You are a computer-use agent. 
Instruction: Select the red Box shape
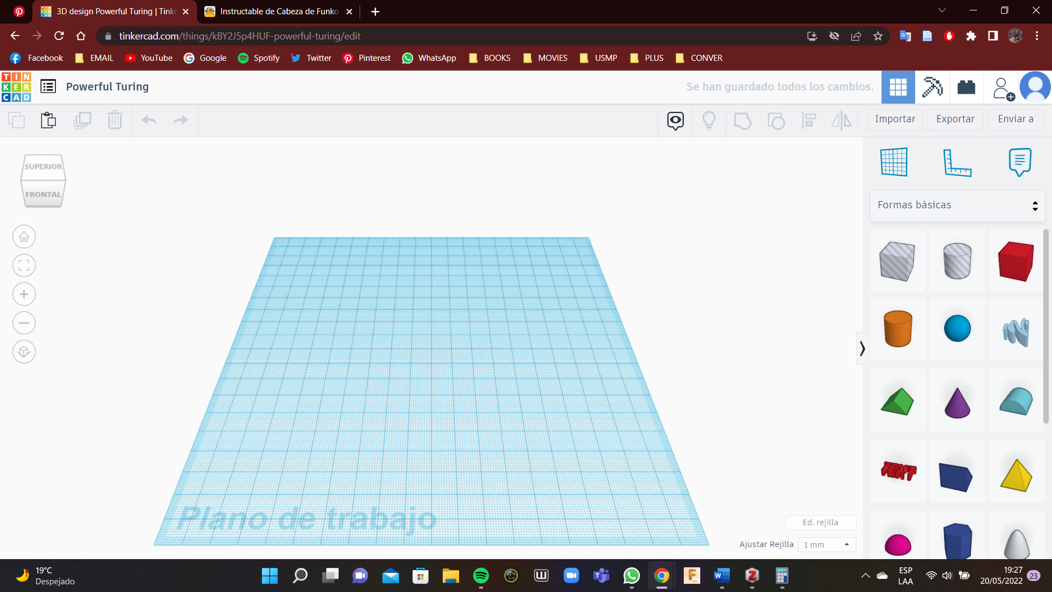(1016, 261)
